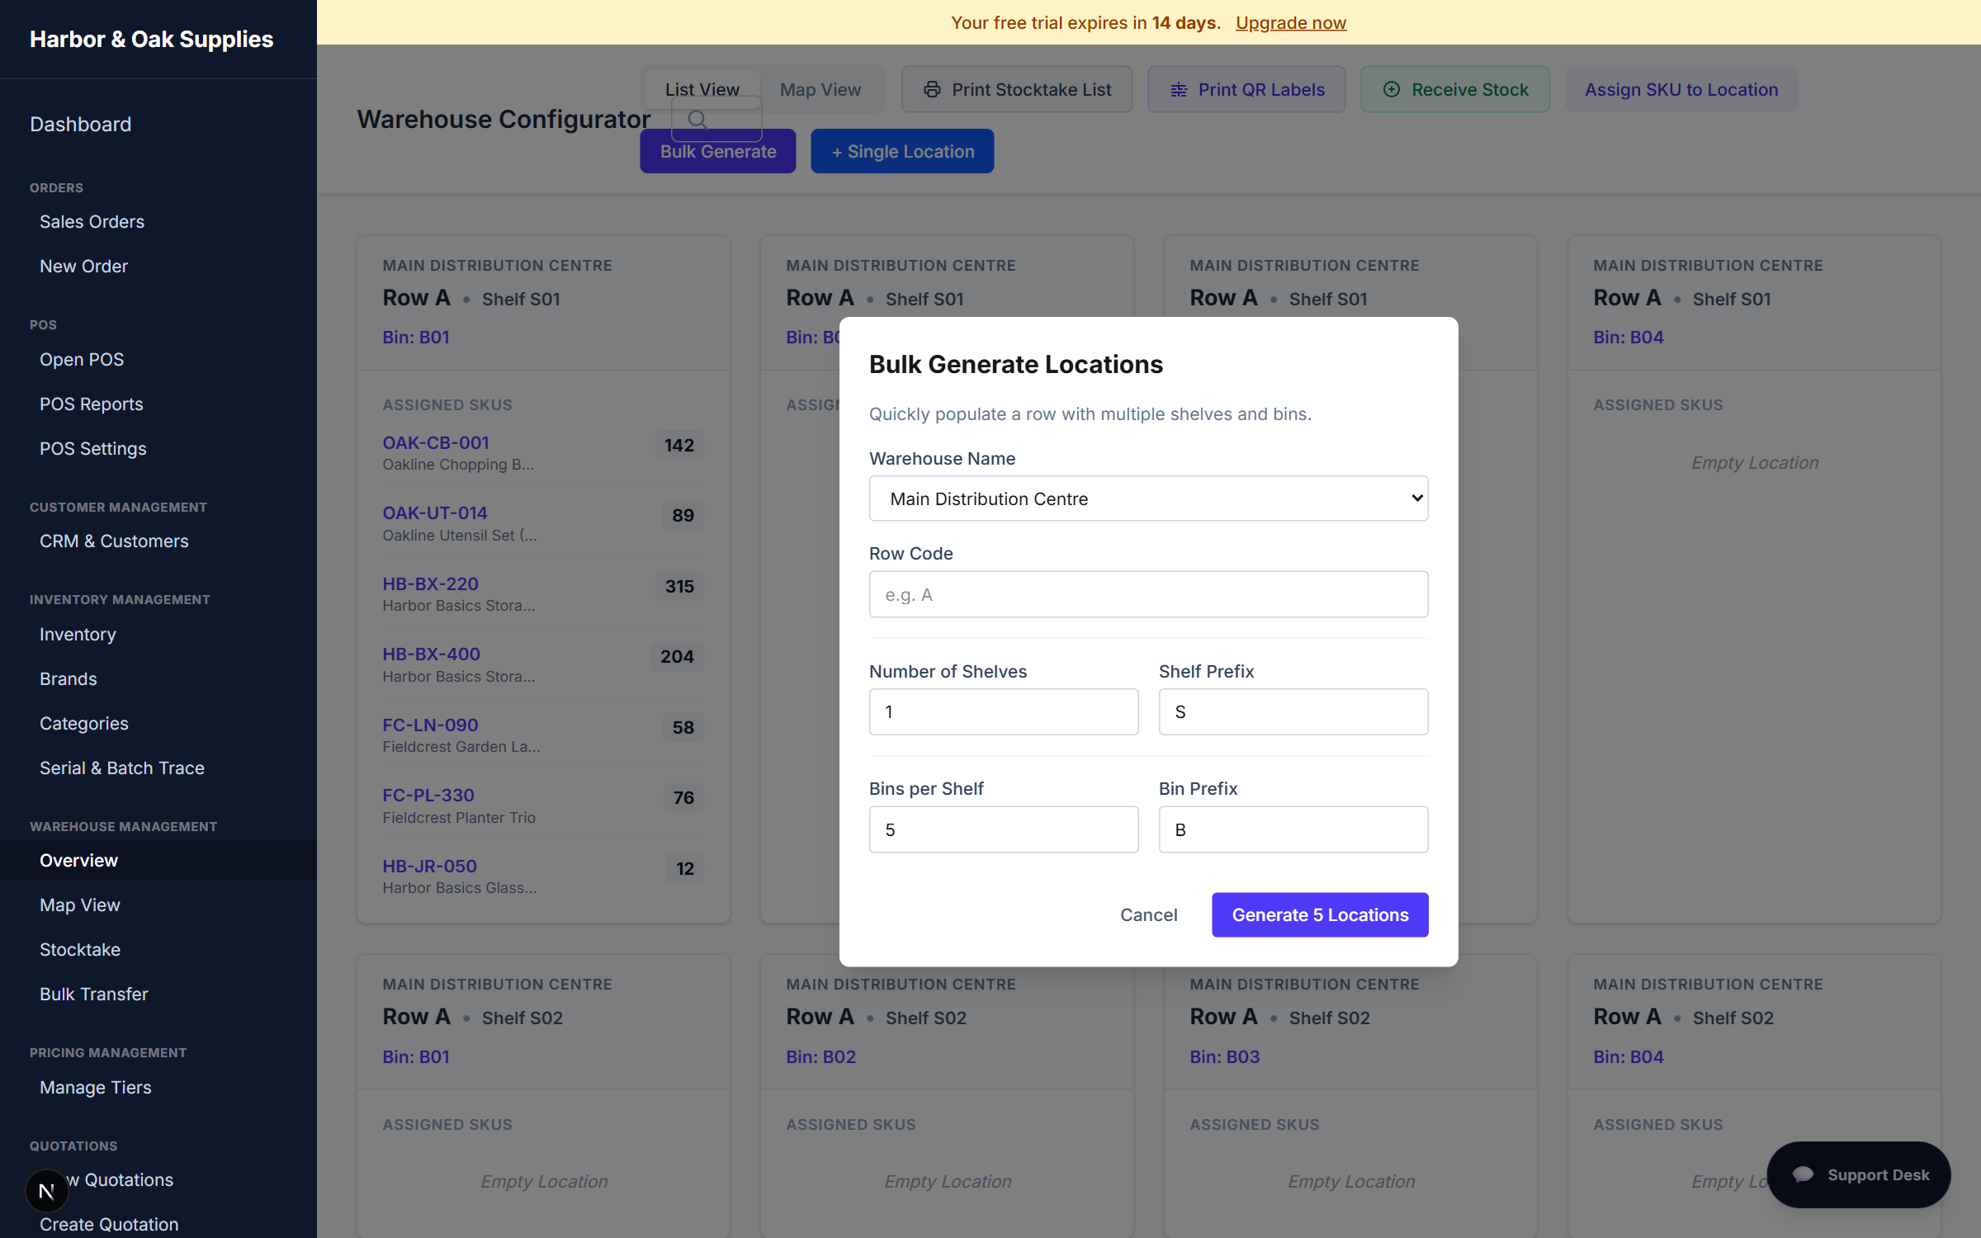Image resolution: width=1981 pixels, height=1238 pixels.
Task: Open Inventory in the sidebar
Action: [x=78, y=634]
